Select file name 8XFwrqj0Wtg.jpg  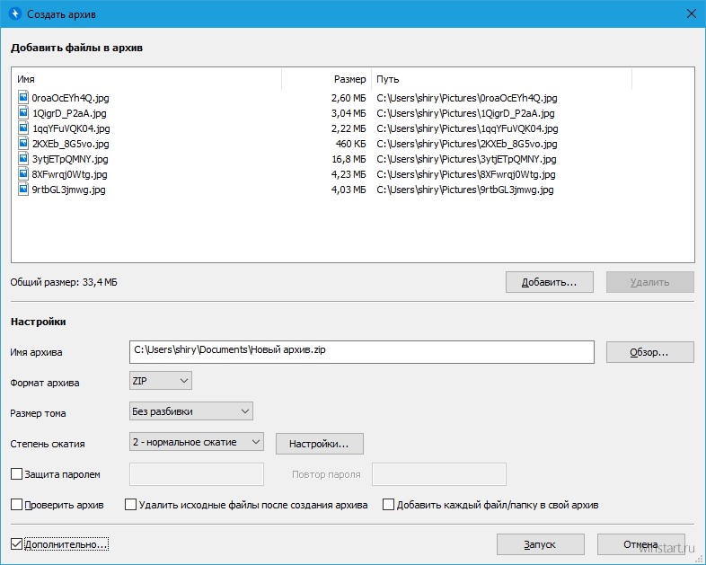[69, 174]
